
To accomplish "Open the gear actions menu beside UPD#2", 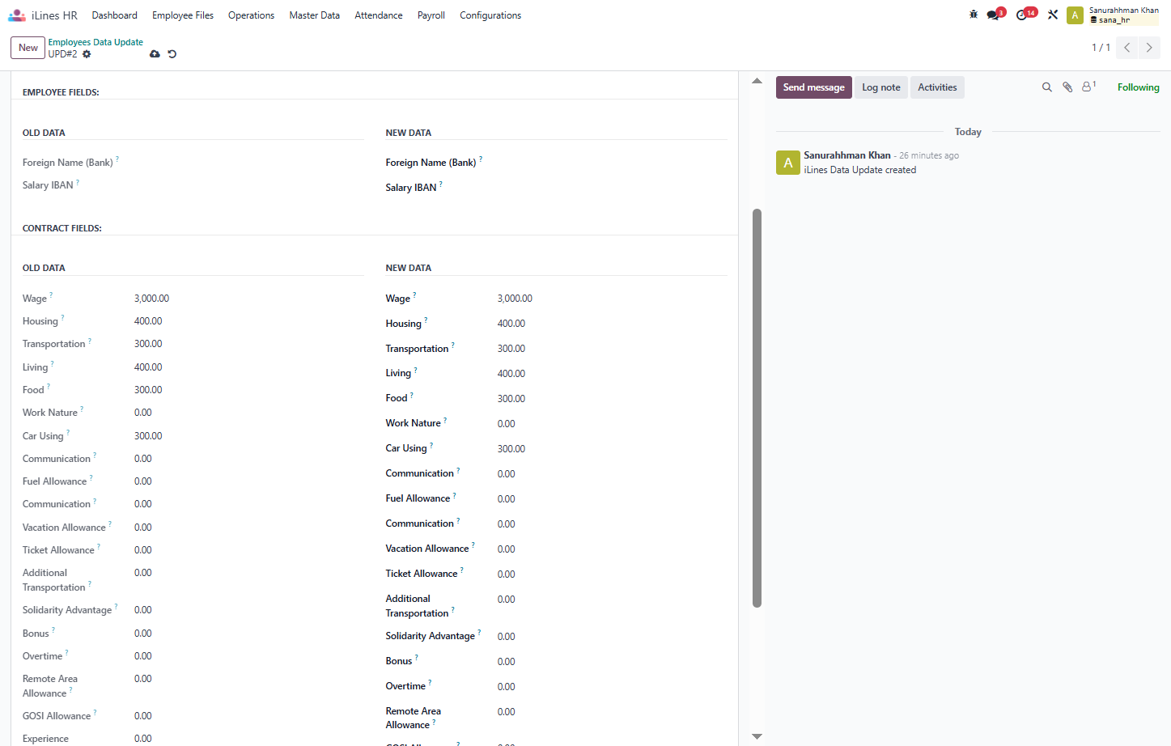I will (x=87, y=54).
